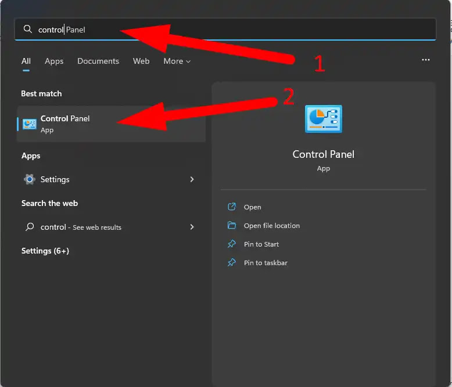Open the three-dot options menu
Screen dimensions: 452x387
425,60
